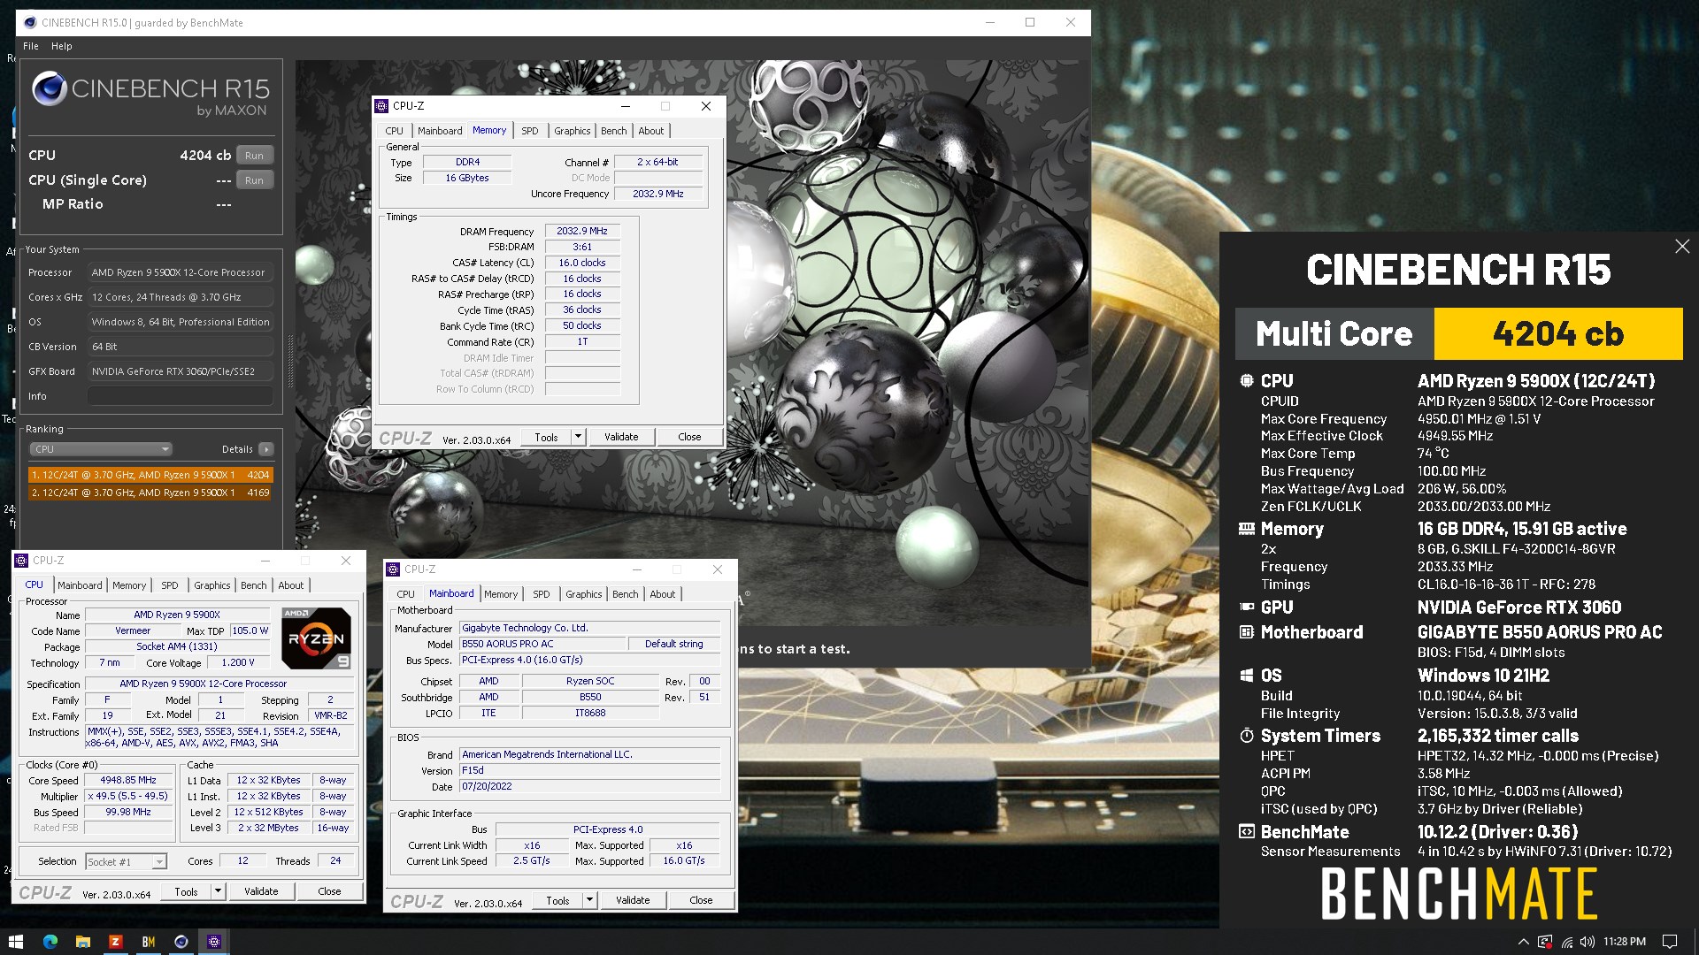Screen dimensions: 1699x955
Task: Click BenchMate OS Windows logo icon
Action: click(1247, 676)
